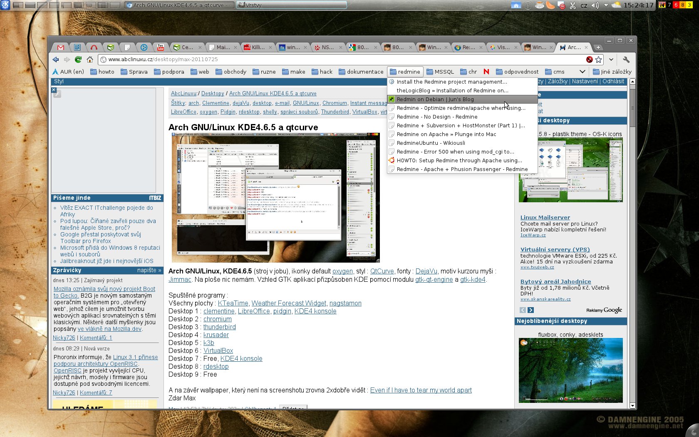
Task: Click the home folder tray icon
Action: 516,5
